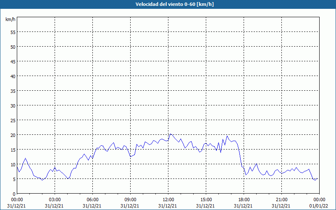This screenshot has height=210, width=336.
Task: Select the 15 y-axis tick label
Action: [13, 150]
